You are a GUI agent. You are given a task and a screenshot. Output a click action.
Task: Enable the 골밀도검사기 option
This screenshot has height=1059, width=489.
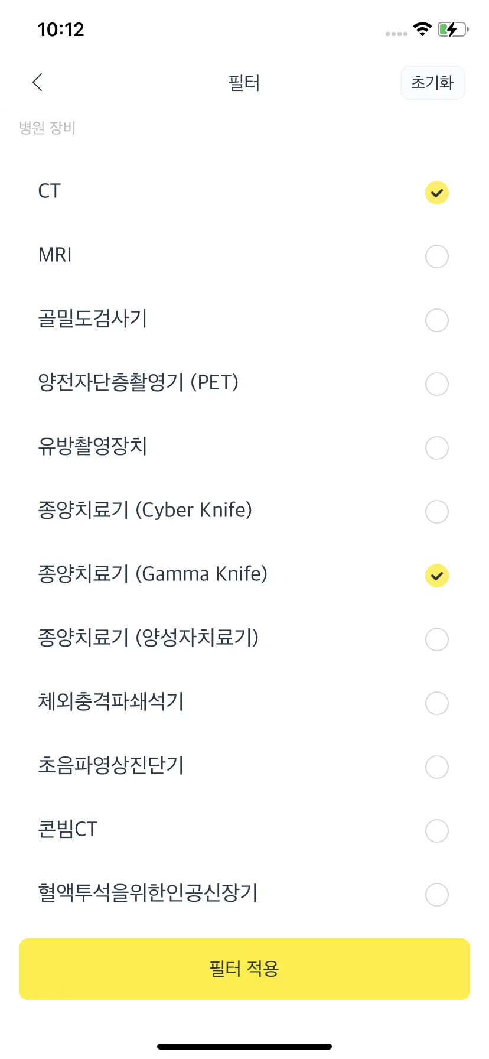pyautogui.click(x=437, y=320)
